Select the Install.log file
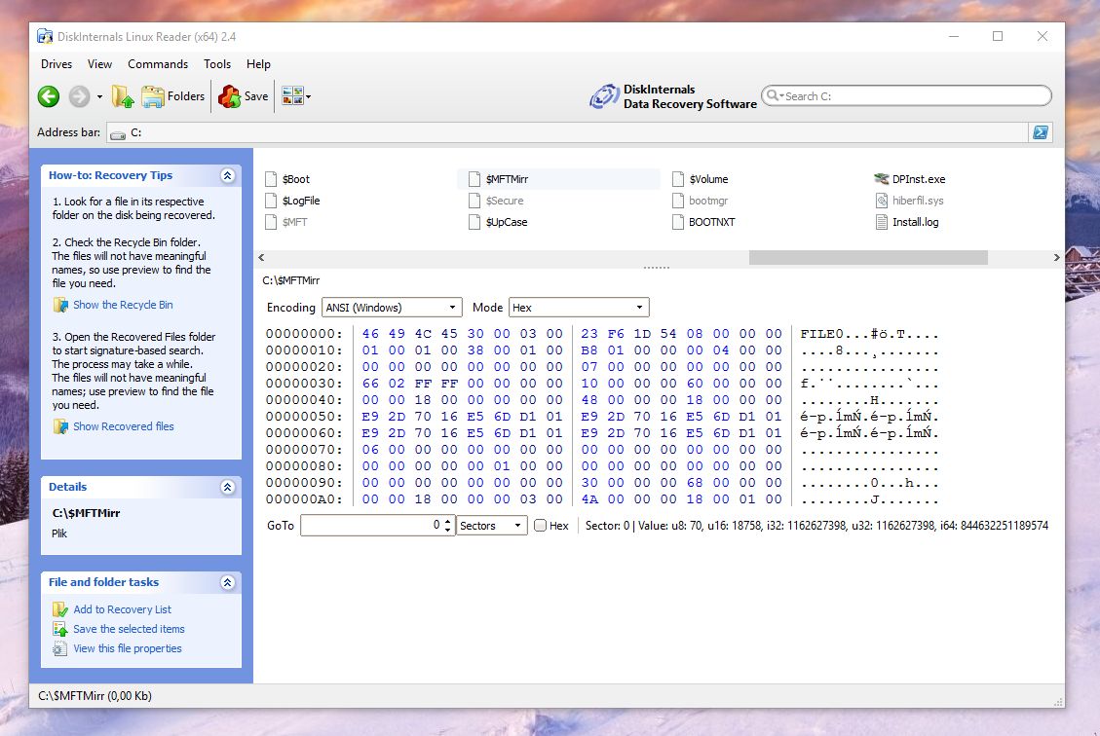Screen dimensions: 1100x736 coord(906,222)
